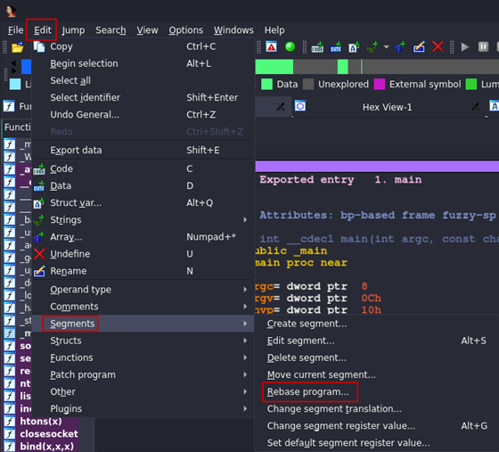Click the red warning triangle toolbar icon
Screen dimensions: 499x452
271,46
